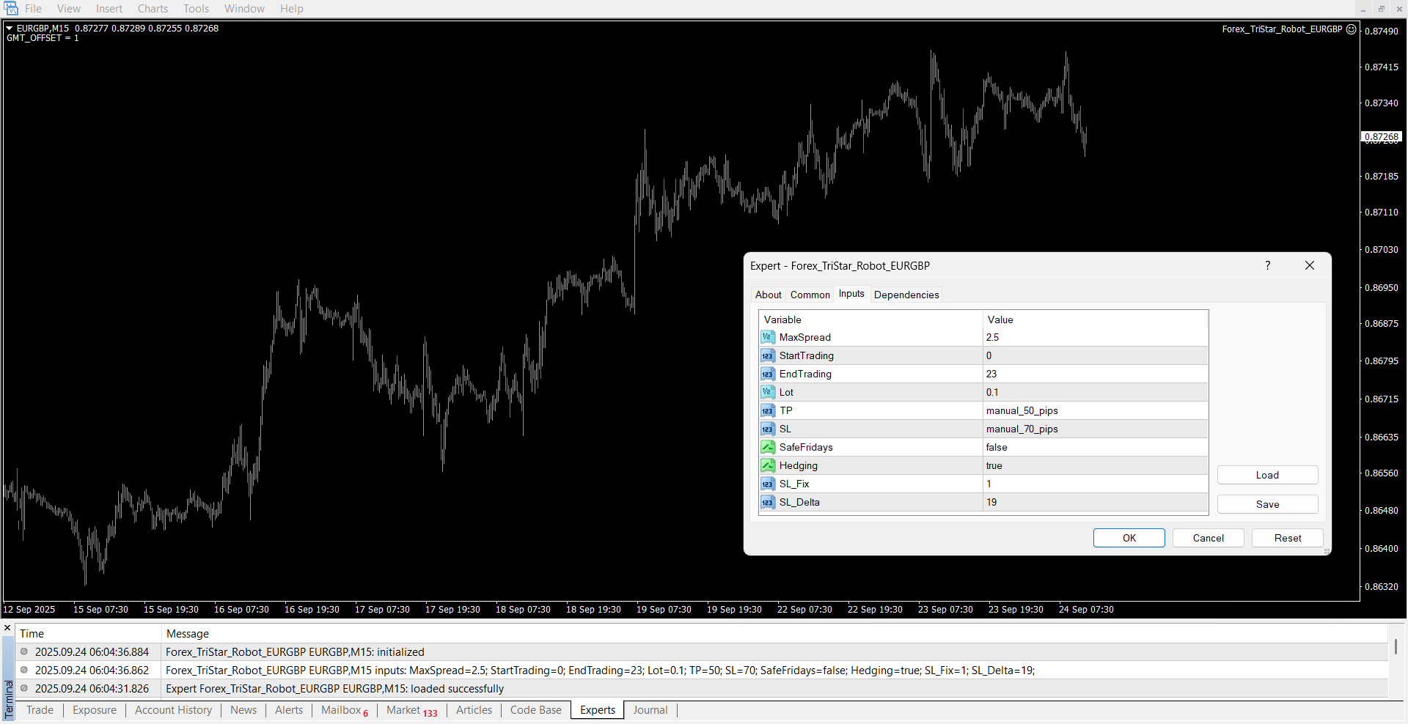Image resolution: width=1408 pixels, height=724 pixels.
Task: Expand the chart symbol arrow EURGBP,M15
Action: tap(10, 29)
